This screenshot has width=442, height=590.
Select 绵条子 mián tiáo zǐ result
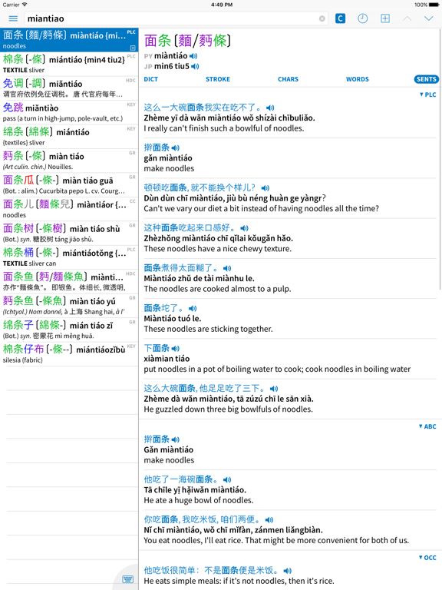69,330
